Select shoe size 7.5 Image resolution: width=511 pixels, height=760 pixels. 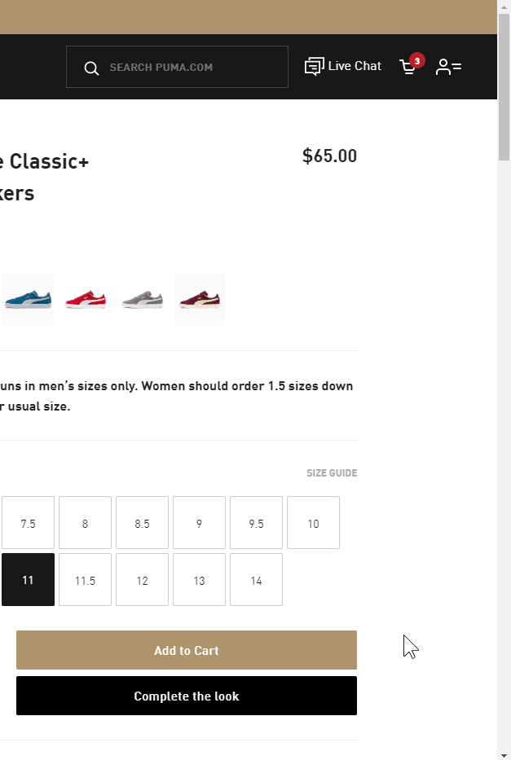tap(28, 522)
